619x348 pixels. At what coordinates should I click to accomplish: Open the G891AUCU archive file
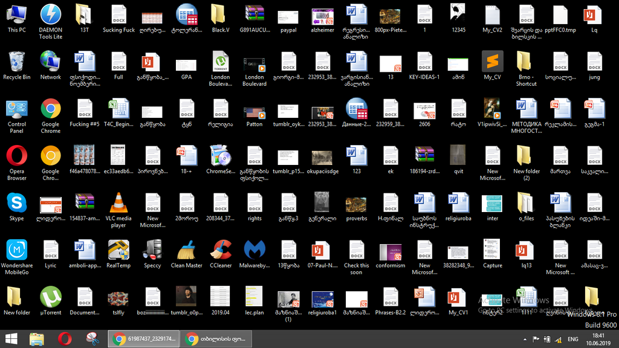coord(254,19)
